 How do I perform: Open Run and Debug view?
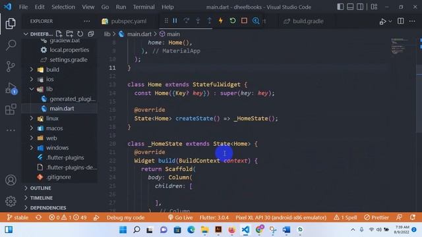click(11, 88)
